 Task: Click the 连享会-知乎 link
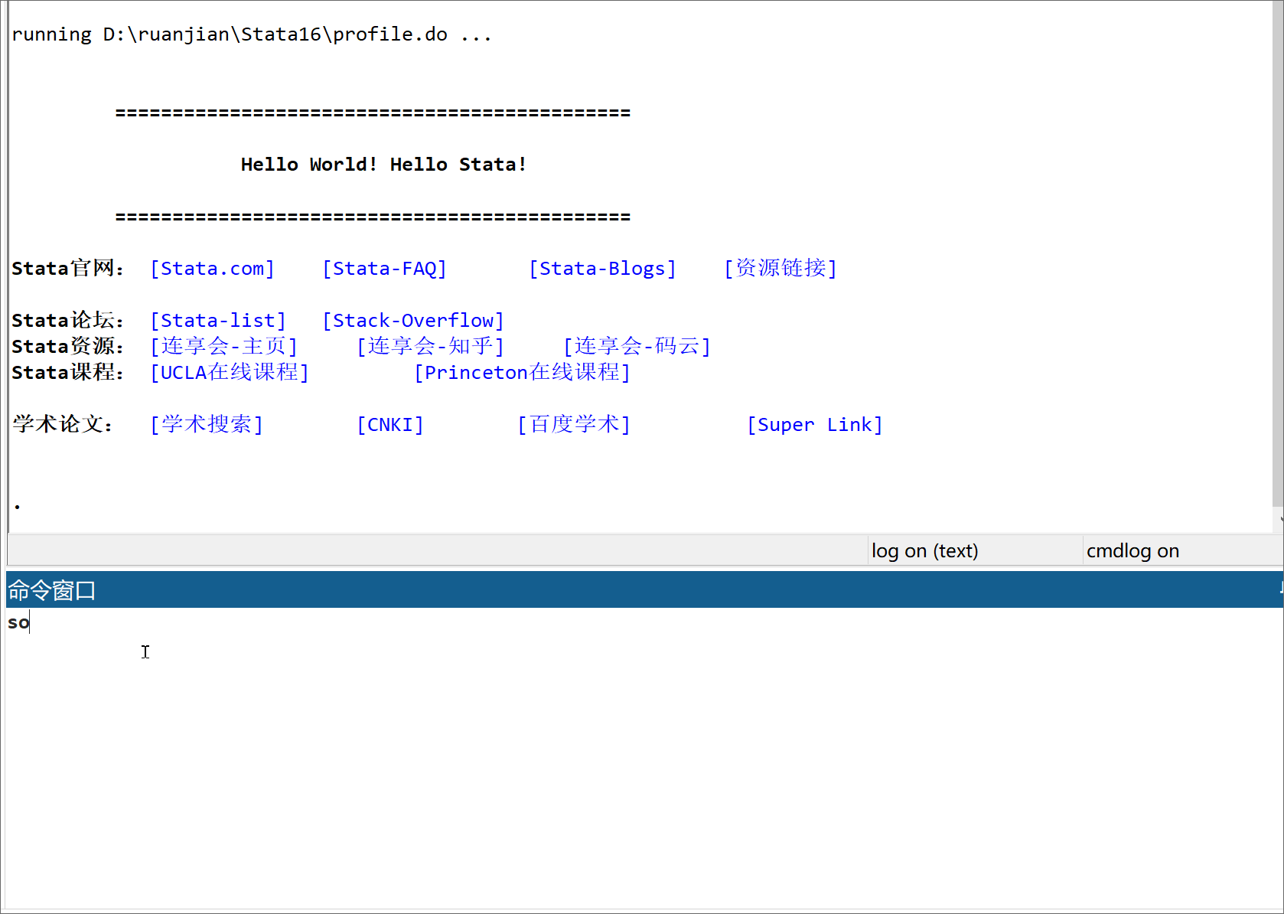(x=430, y=347)
